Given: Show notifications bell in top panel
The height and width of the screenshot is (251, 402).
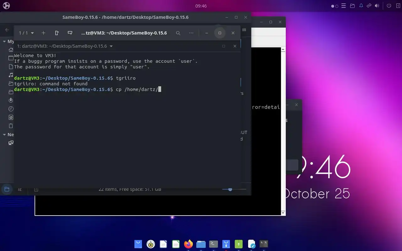Looking at the screenshot, I should (361, 6).
